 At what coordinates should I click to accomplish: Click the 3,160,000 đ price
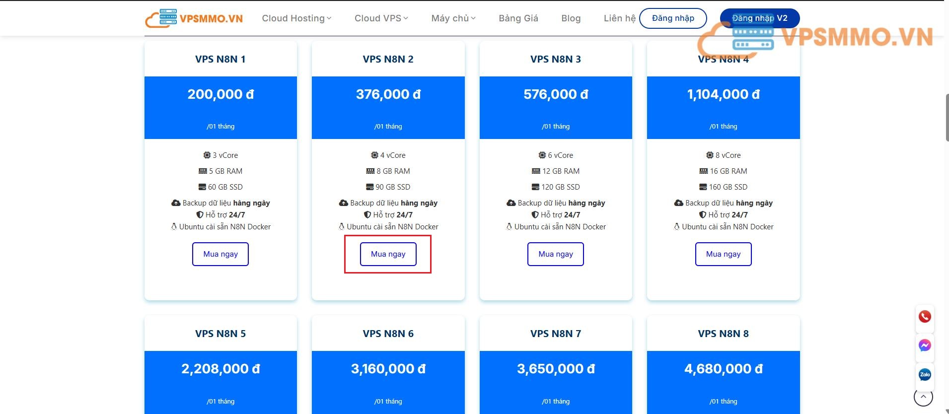click(388, 369)
